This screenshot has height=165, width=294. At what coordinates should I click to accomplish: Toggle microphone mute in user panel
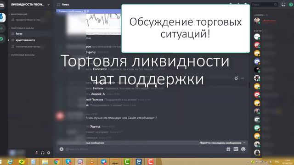pos(37,153)
